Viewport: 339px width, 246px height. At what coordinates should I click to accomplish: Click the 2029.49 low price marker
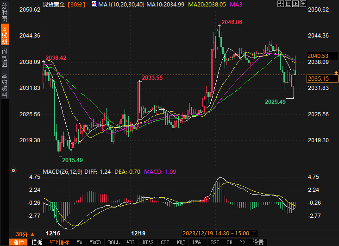point(275,101)
